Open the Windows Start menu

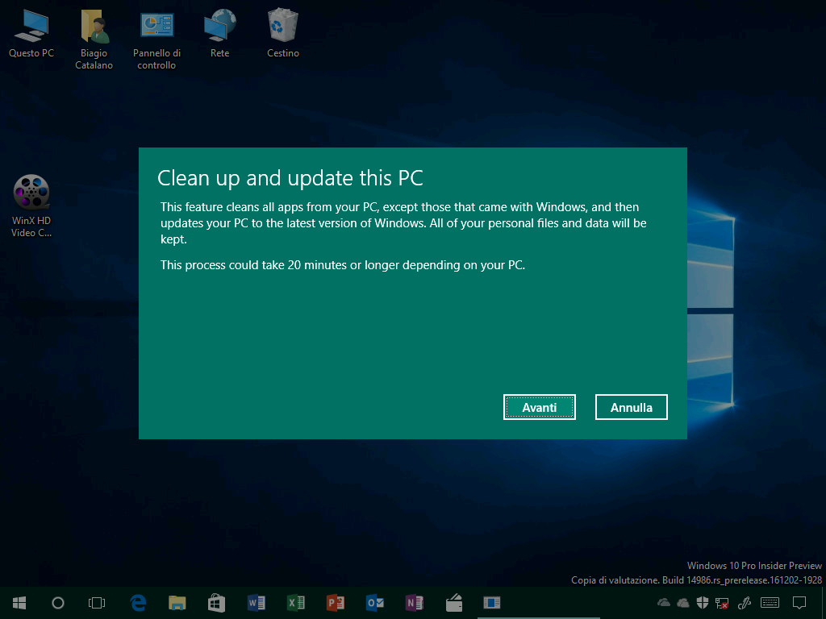[19, 603]
